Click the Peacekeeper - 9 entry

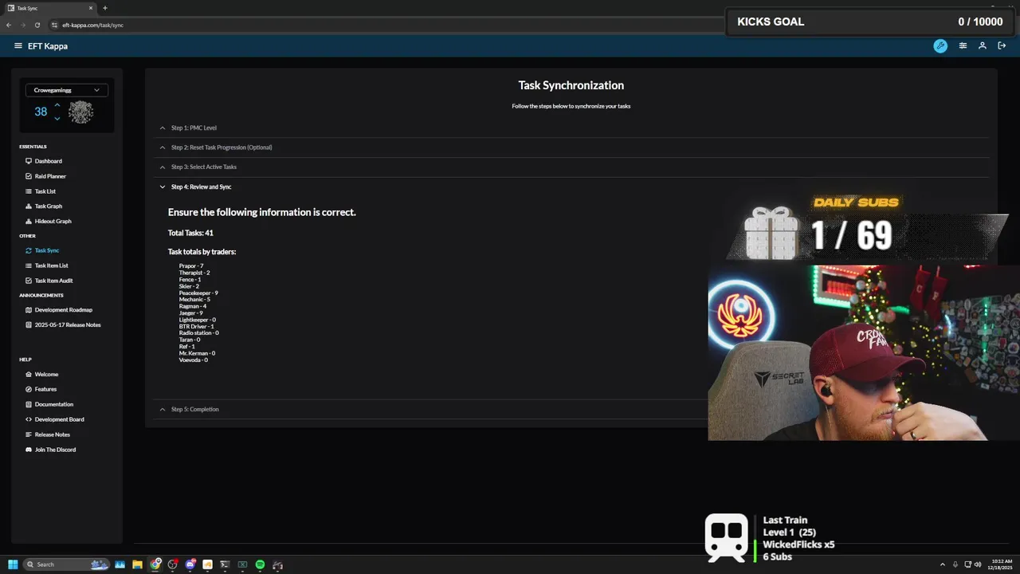tap(198, 293)
